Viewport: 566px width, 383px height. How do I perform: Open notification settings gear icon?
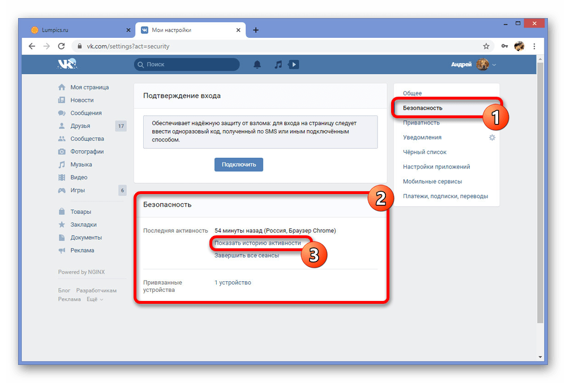492,137
